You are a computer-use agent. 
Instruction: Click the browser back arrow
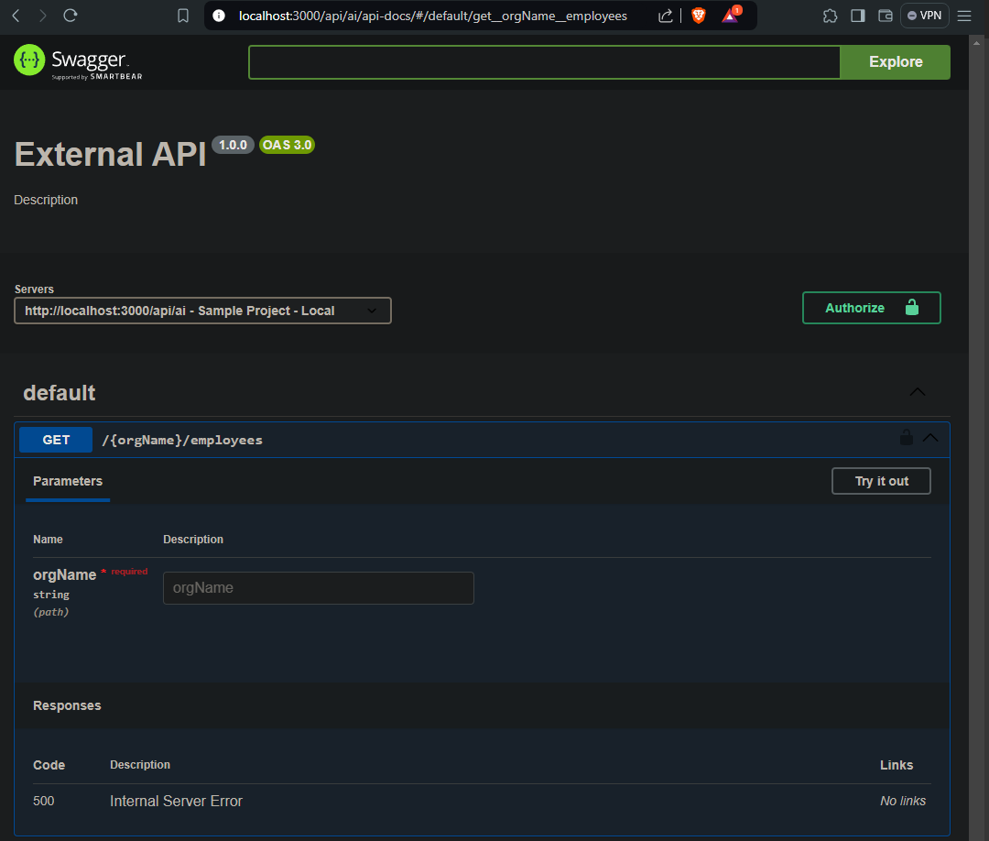(x=16, y=16)
